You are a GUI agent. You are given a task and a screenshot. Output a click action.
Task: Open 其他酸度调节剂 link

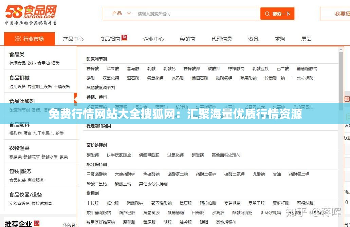(101, 87)
